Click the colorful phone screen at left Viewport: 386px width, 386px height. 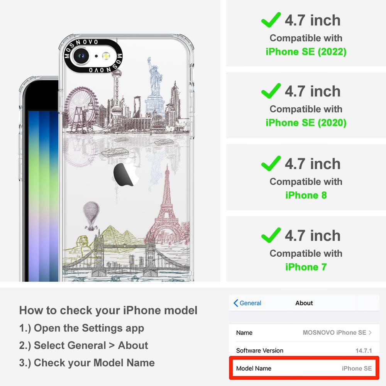tap(43, 196)
